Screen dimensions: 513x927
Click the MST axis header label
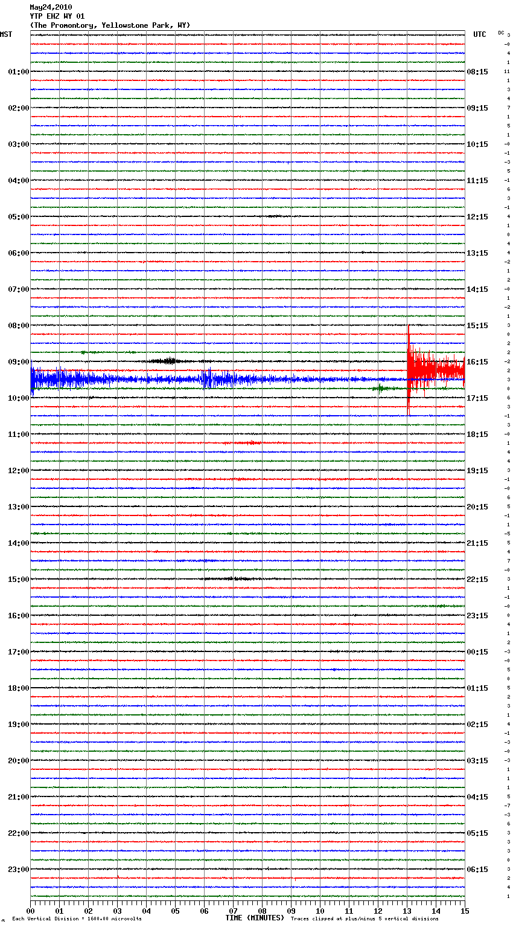click(x=6, y=34)
